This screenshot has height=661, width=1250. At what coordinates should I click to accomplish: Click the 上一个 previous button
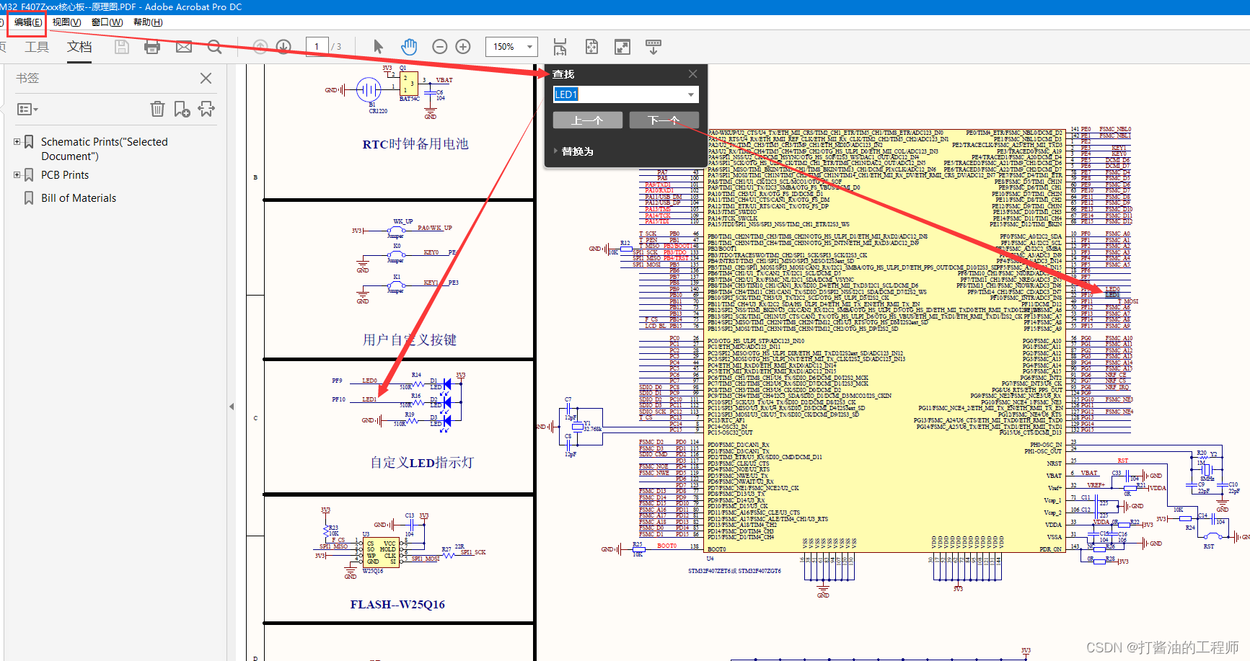[x=587, y=120]
